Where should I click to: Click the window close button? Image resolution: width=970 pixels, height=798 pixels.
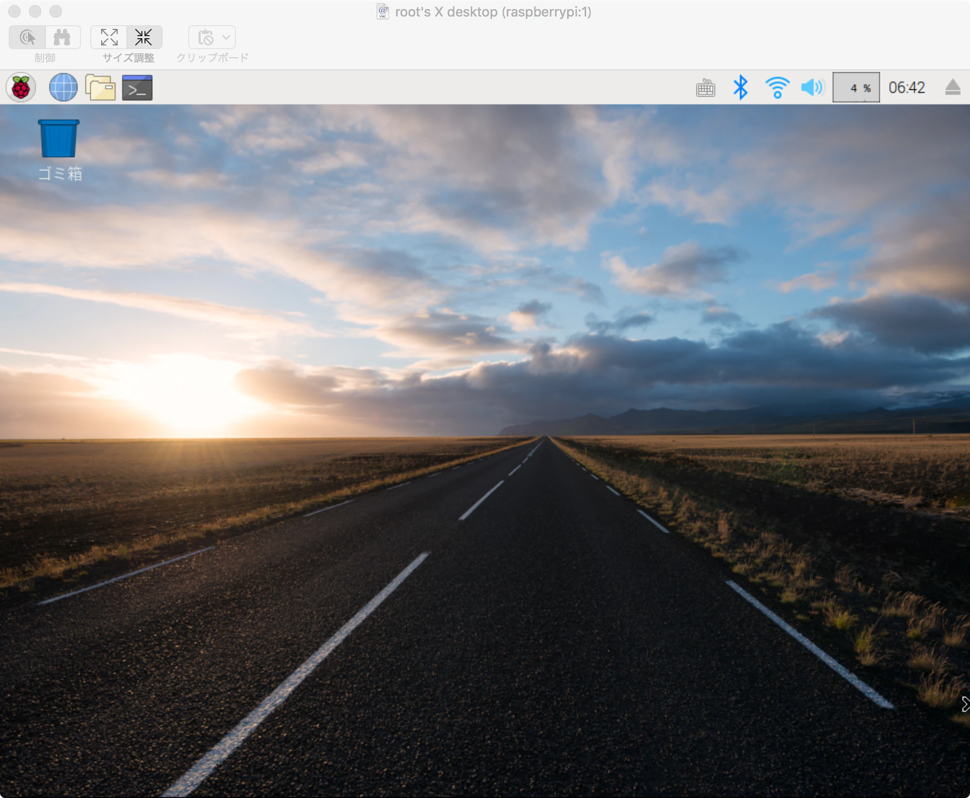coord(14,11)
